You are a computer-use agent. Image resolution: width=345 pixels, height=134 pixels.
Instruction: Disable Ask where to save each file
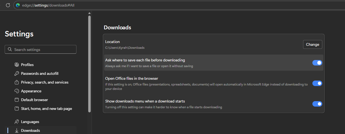tap(317, 63)
